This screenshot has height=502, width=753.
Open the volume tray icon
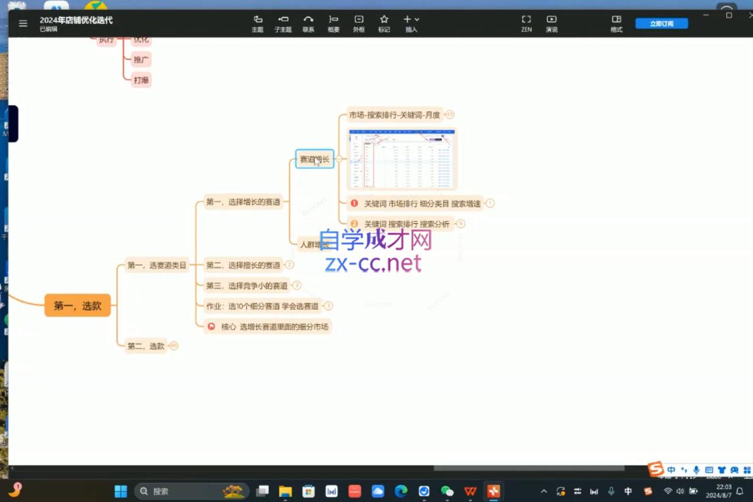pos(680,491)
